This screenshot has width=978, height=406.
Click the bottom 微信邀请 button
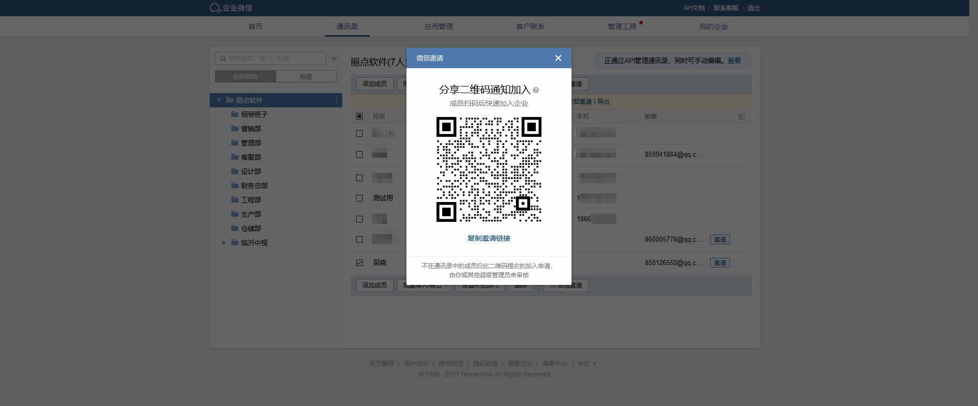coord(566,285)
